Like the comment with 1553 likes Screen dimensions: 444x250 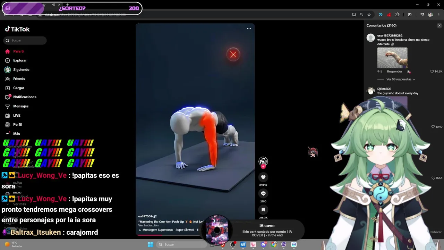coord(433,178)
